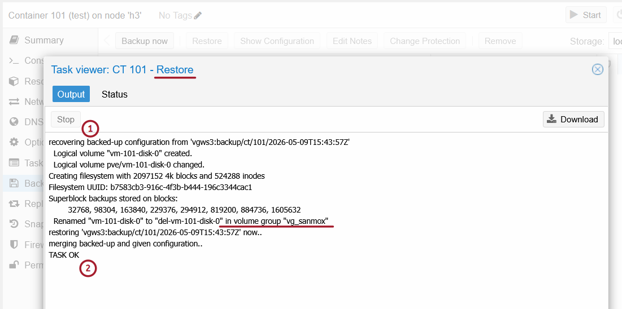Click the DNS globe icon in sidebar
The height and width of the screenshot is (309, 622).
(14, 122)
